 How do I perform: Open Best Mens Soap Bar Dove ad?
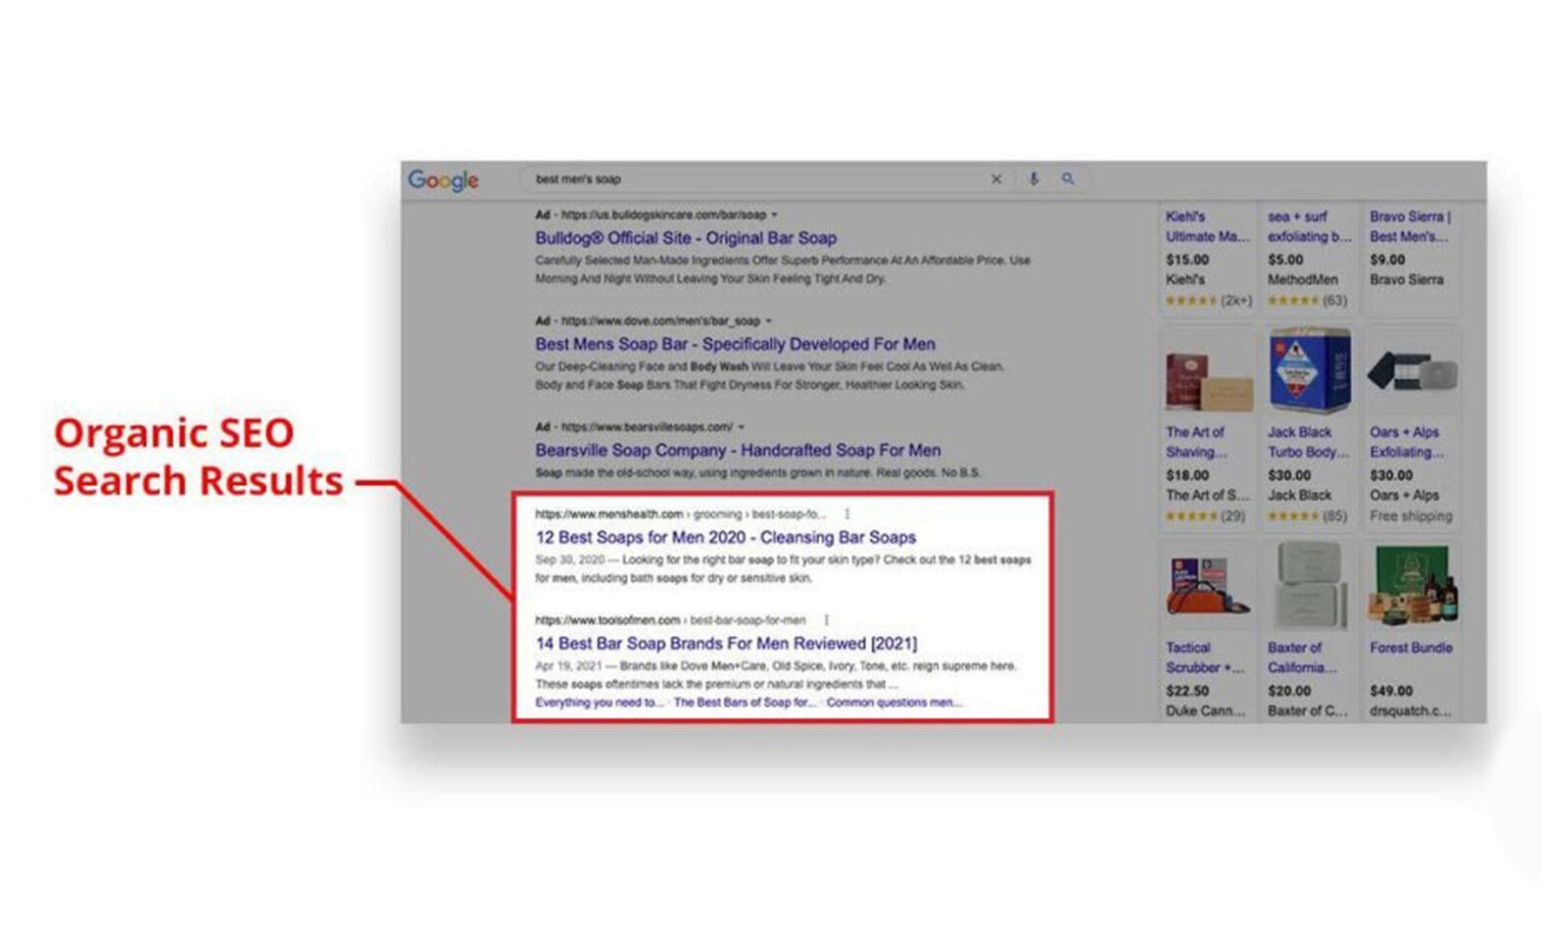click(x=735, y=344)
